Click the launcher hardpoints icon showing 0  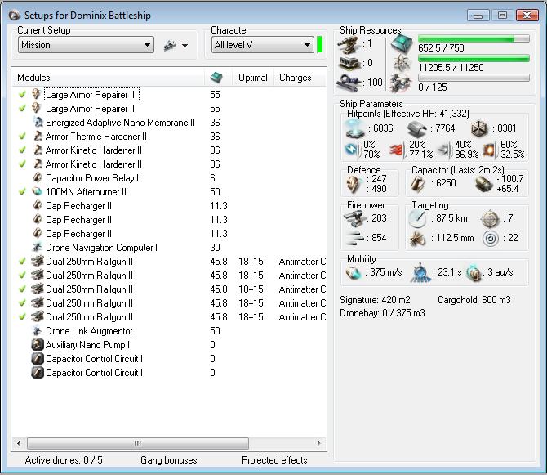(349, 64)
